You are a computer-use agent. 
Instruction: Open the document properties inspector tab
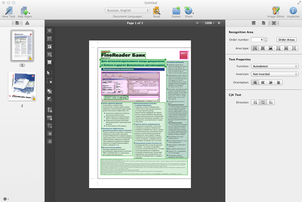point(253,23)
